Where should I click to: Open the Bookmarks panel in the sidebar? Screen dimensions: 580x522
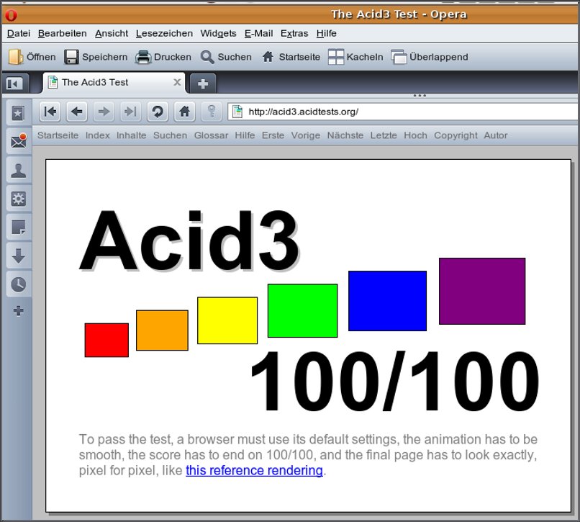coord(18,112)
